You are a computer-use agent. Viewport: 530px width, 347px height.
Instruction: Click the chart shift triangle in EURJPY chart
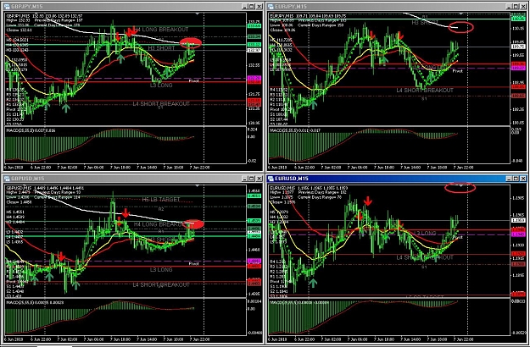pos(461,14)
